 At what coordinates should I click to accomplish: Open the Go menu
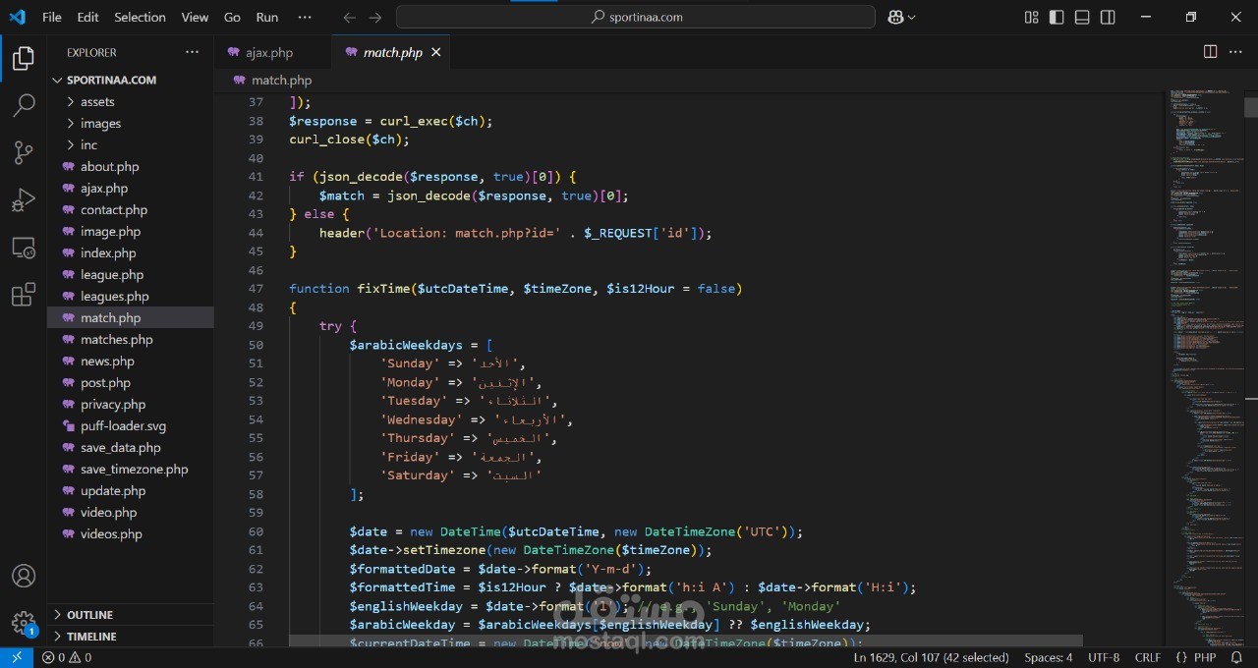point(232,17)
